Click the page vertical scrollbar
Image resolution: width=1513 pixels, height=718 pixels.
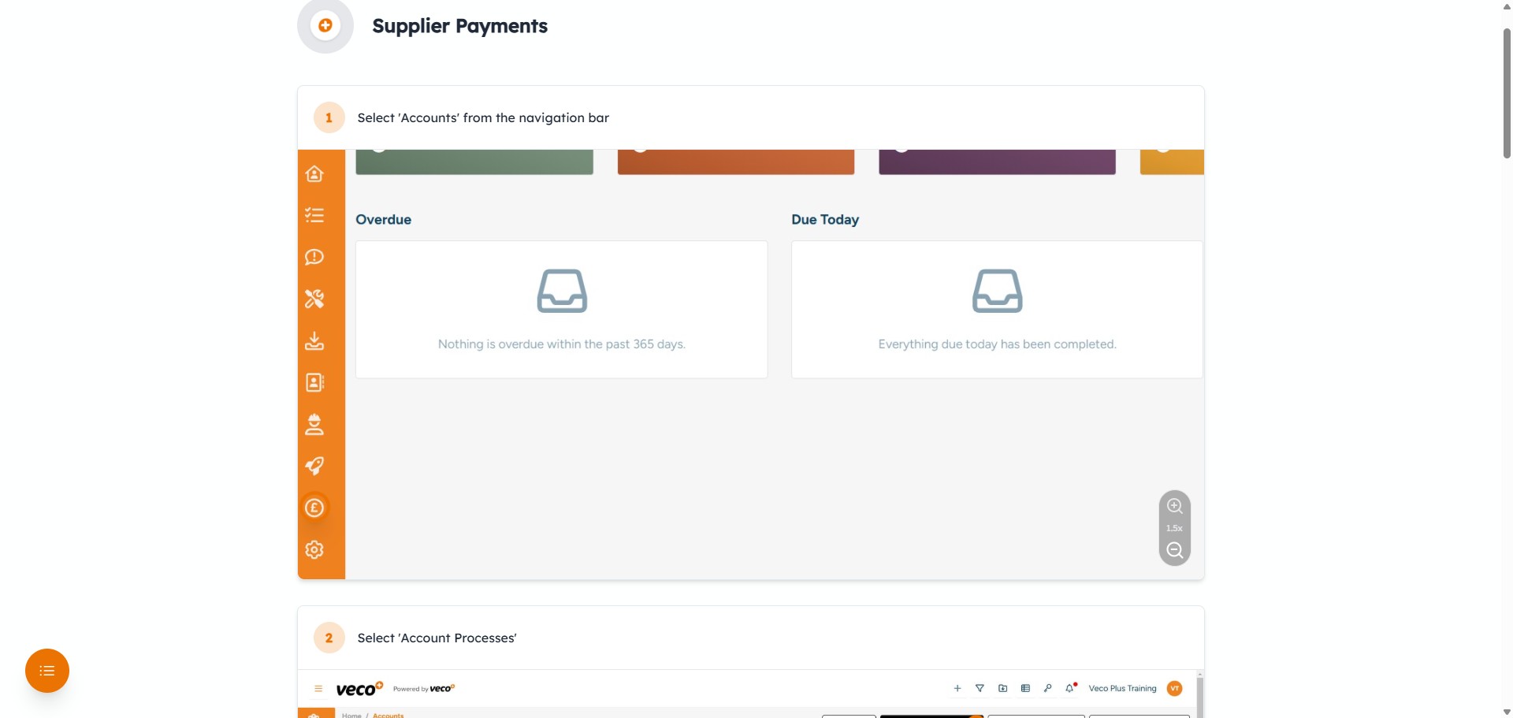tap(1507, 93)
